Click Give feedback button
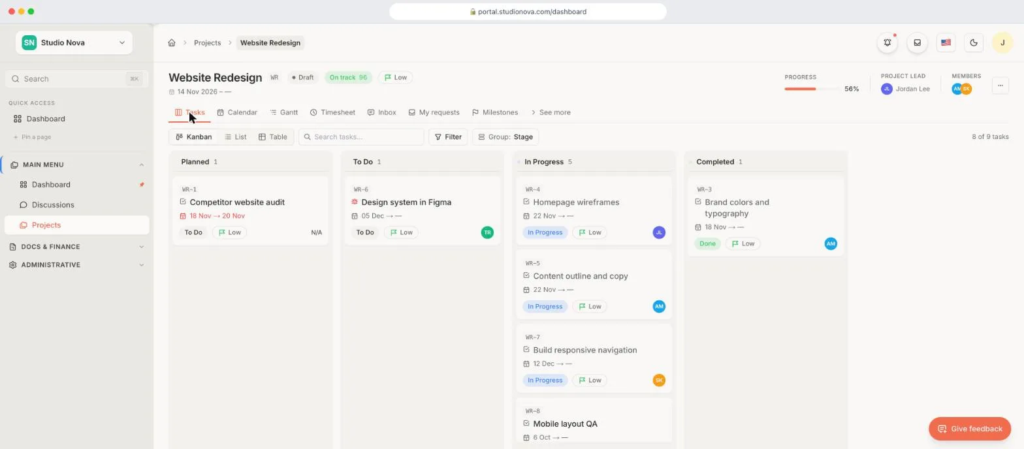This screenshot has height=449, width=1024. 970,429
